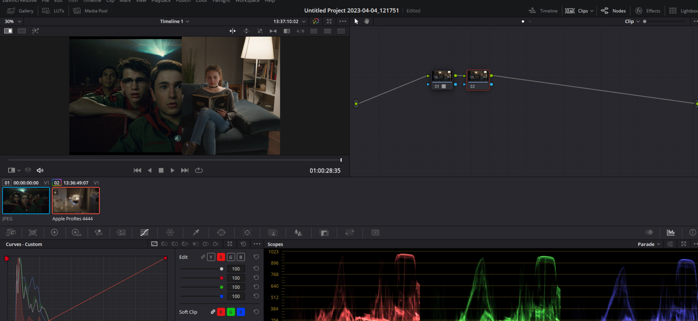Open the Clips filter dropdown arrow
Viewport: 698px width, 321px height.
592,11
